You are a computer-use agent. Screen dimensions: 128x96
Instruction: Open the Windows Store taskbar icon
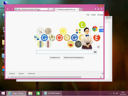(x=38, y=93)
